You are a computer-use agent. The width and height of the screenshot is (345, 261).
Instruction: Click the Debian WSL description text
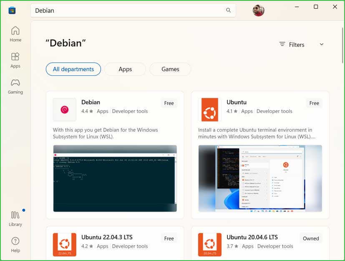coord(106,133)
